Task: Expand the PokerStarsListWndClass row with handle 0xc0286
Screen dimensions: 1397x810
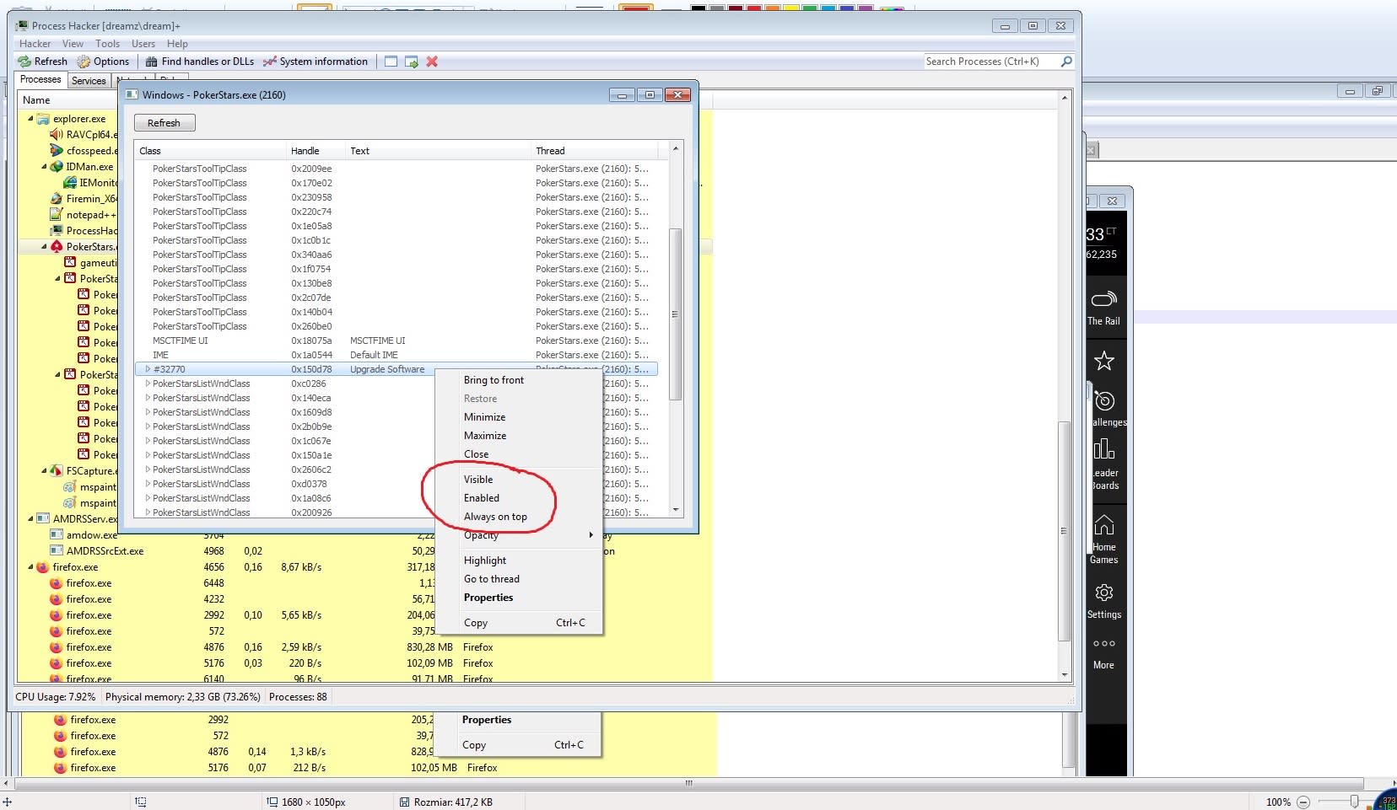Action: coord(148,384)
